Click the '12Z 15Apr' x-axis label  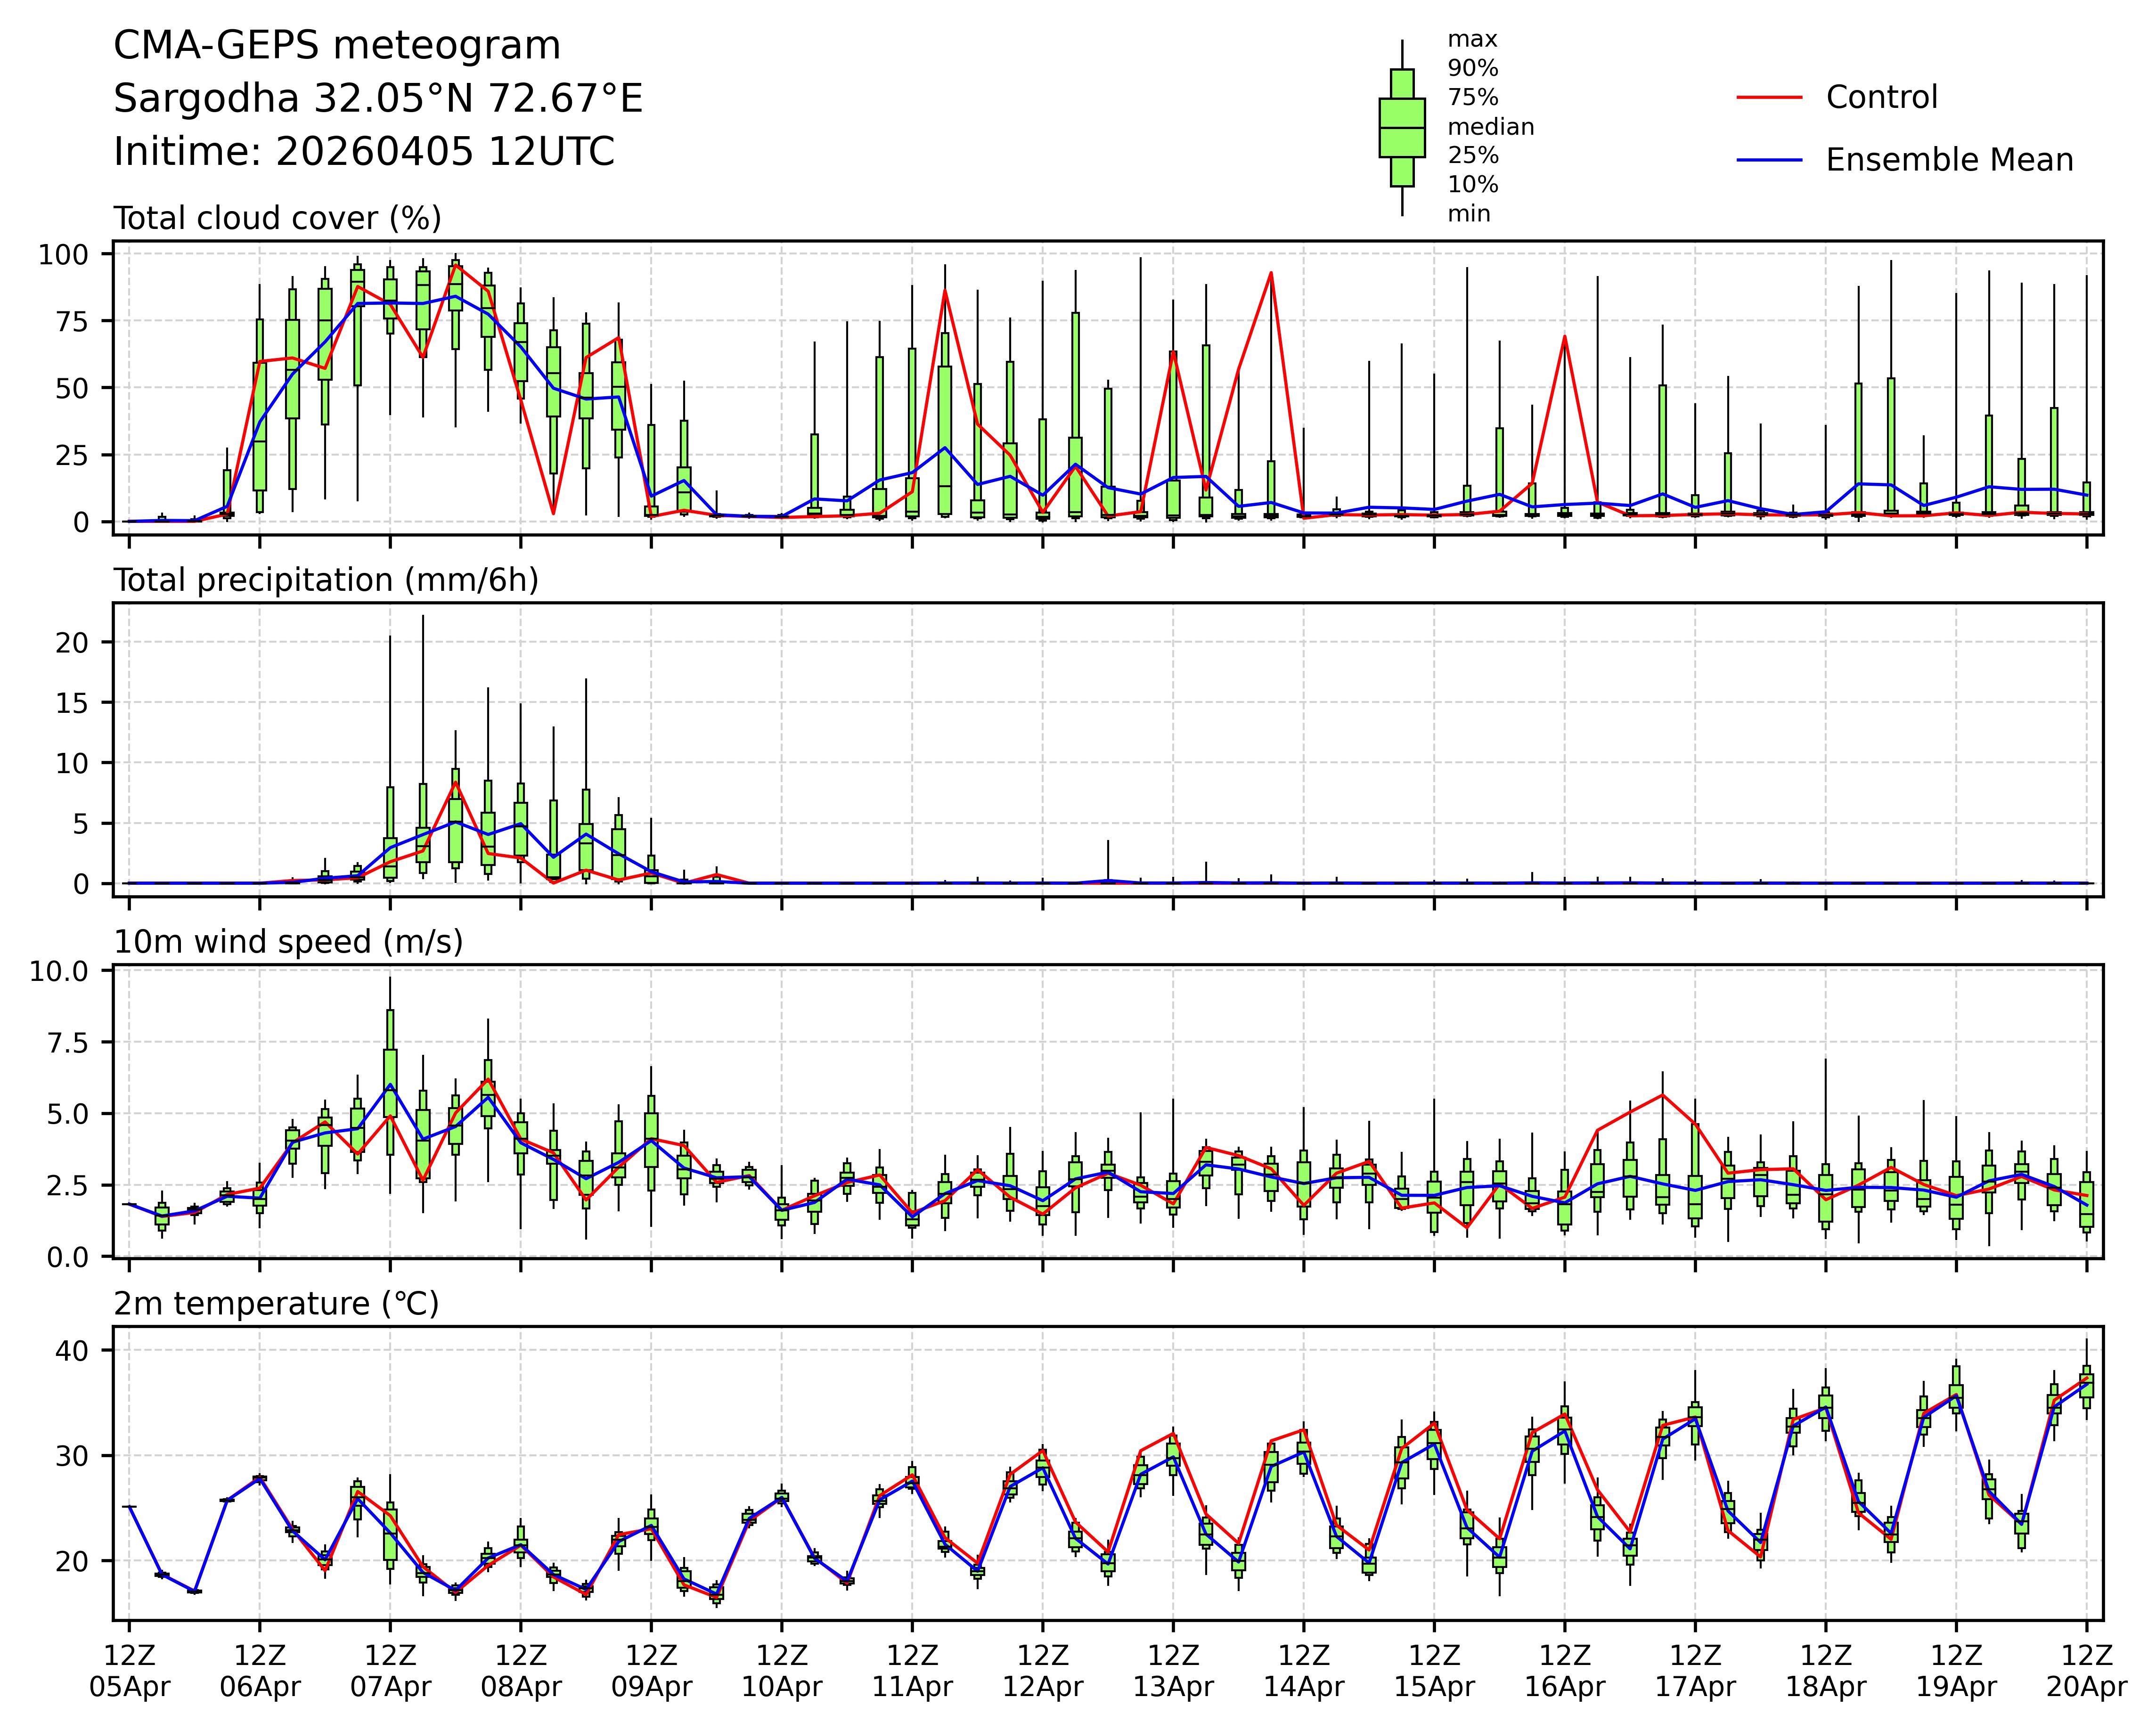click(x=1434, y=1672)
